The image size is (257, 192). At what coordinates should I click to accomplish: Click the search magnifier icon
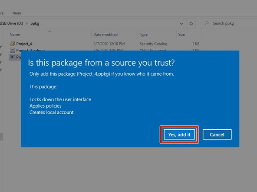pos(207,23)
